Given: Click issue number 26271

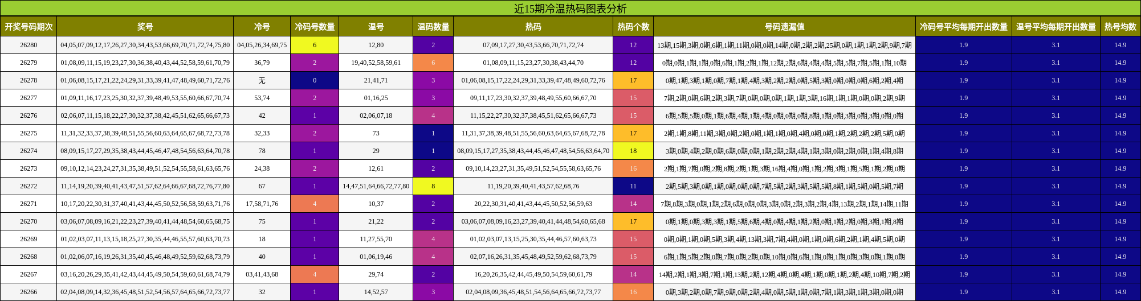Looking at the screenshot, I should [28, 204].
